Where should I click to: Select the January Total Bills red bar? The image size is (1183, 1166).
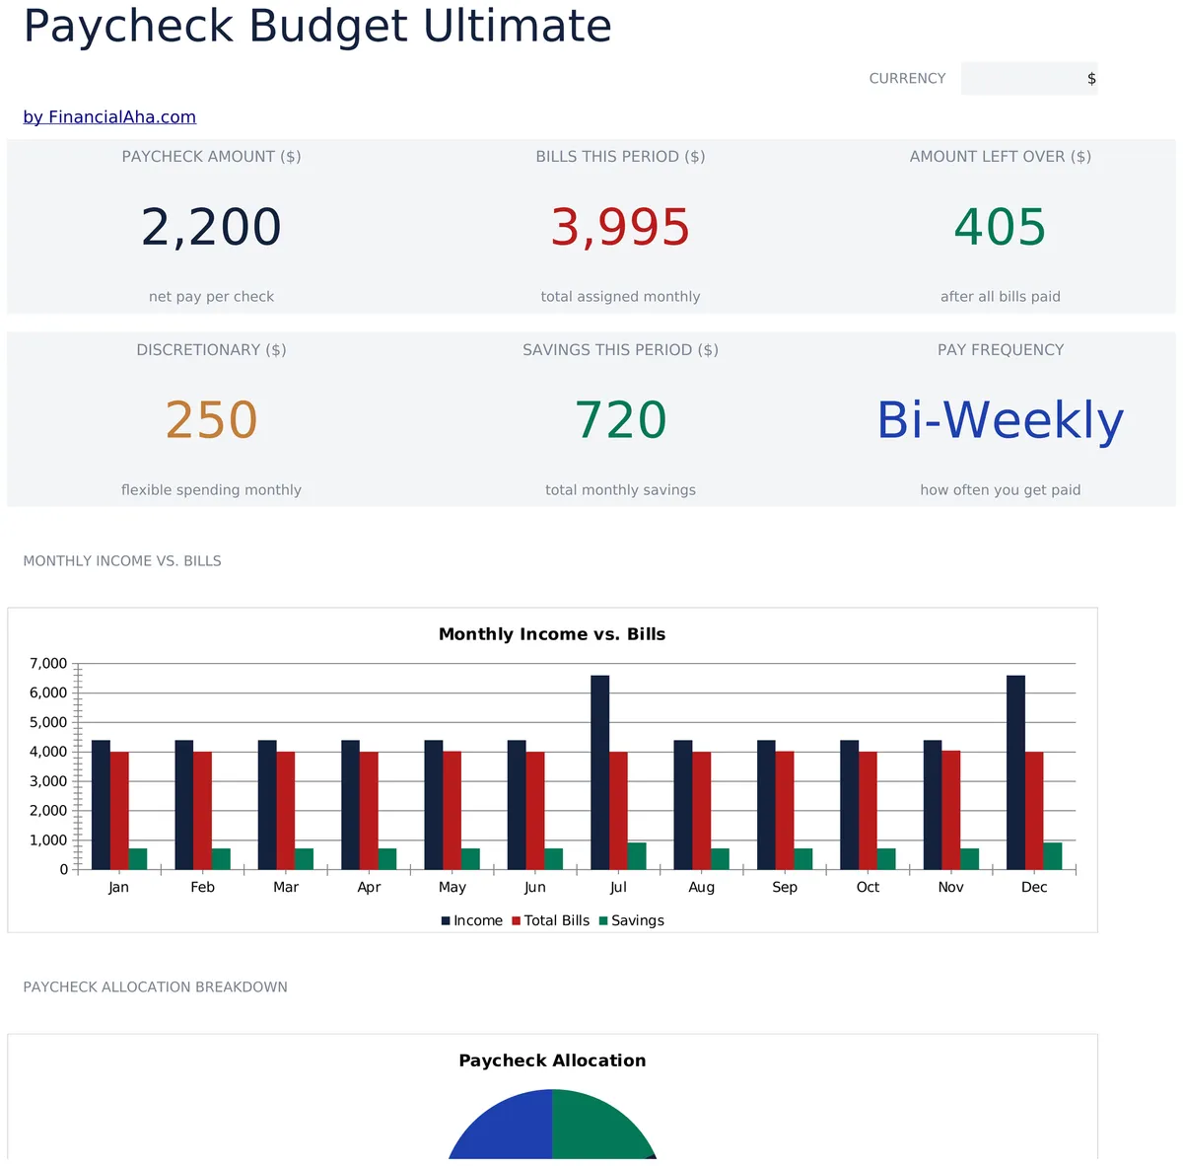tap(119, 811)
